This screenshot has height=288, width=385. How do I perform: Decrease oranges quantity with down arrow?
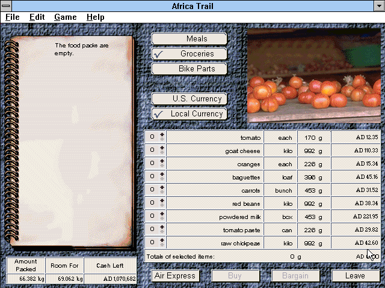point(162,166)
